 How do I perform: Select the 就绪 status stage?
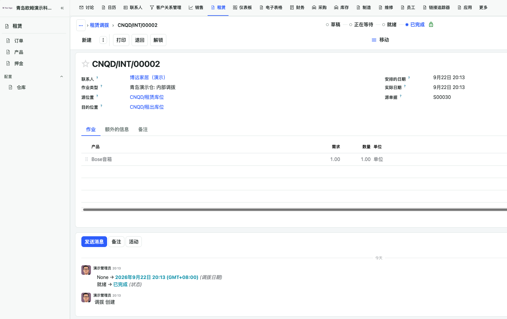tap(389, 25)
